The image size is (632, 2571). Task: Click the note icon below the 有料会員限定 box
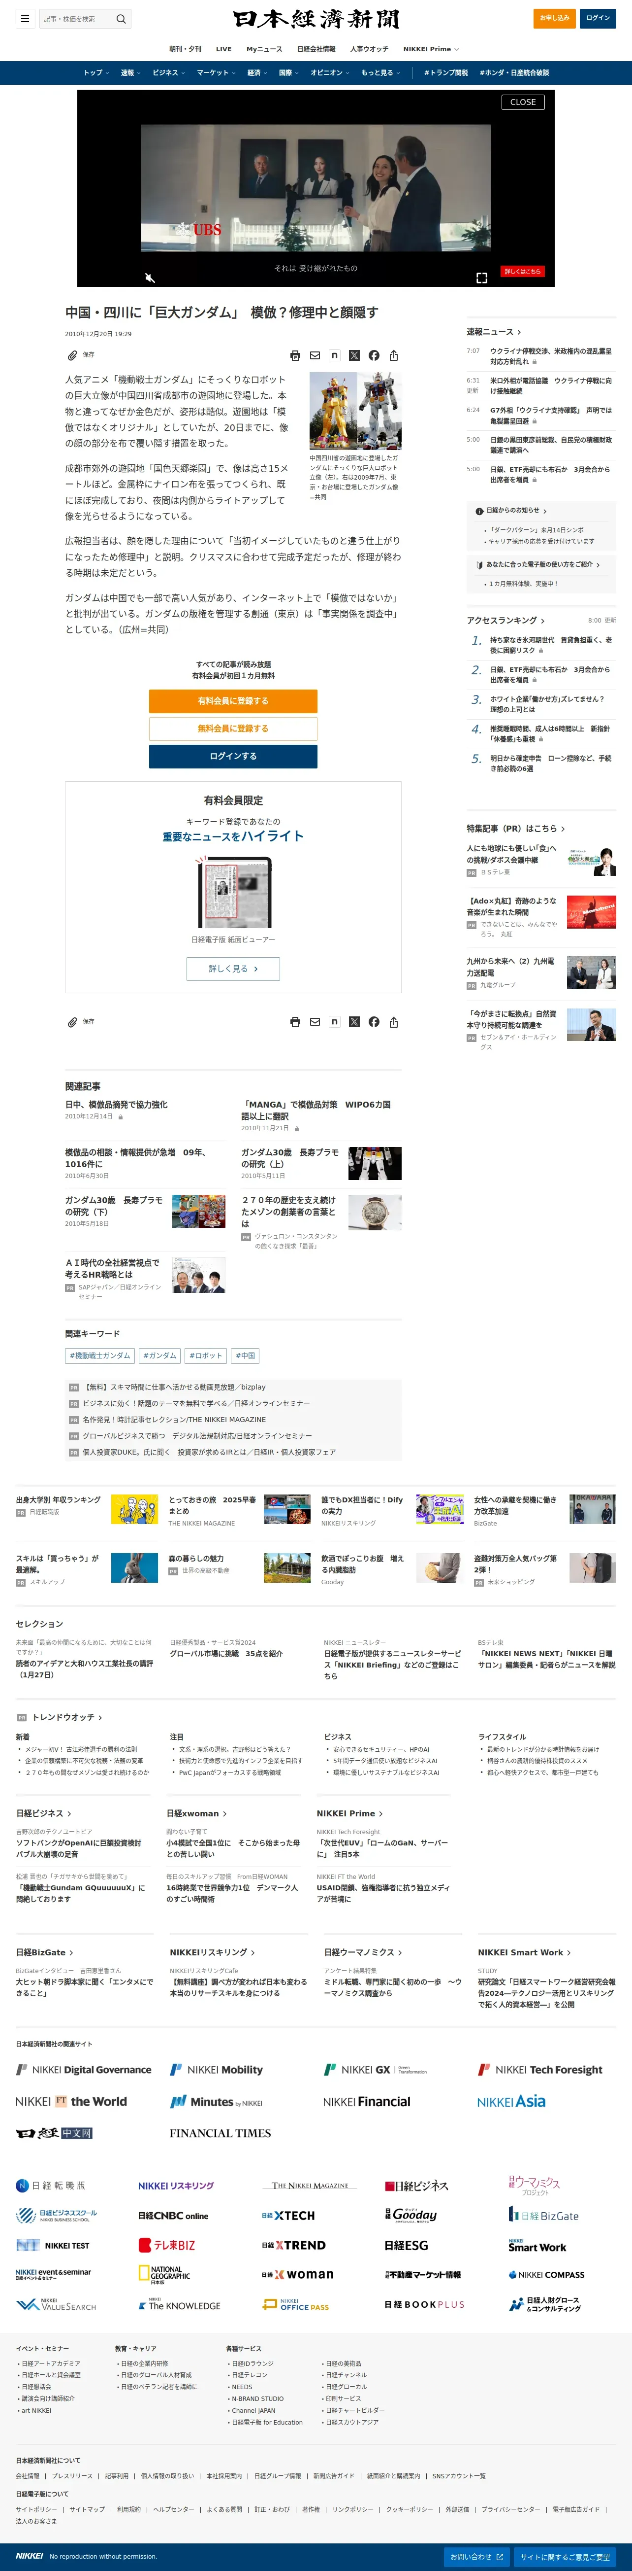pos(334,1022)
